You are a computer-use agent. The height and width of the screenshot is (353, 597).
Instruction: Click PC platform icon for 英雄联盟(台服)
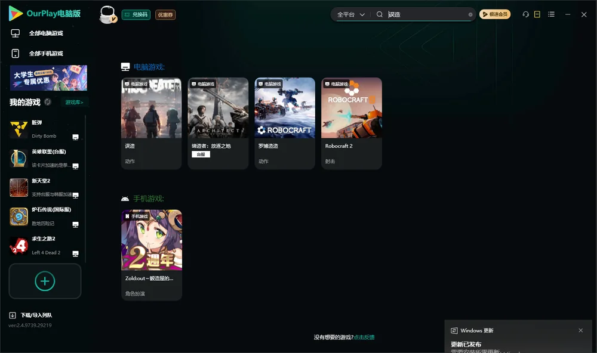tap(75, 166)
